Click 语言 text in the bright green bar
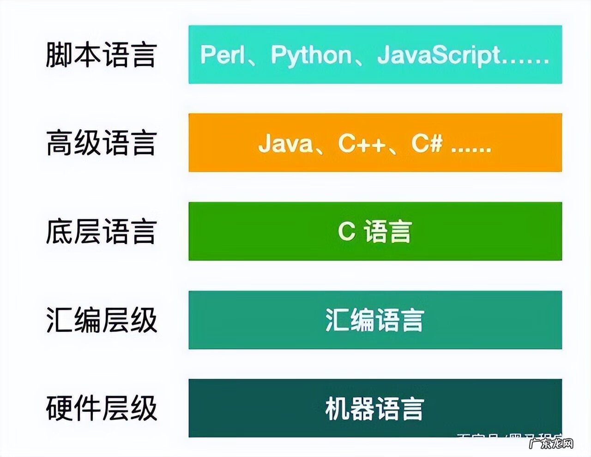The height and width of the screenshot is (457, 591). tap(388, 231)
